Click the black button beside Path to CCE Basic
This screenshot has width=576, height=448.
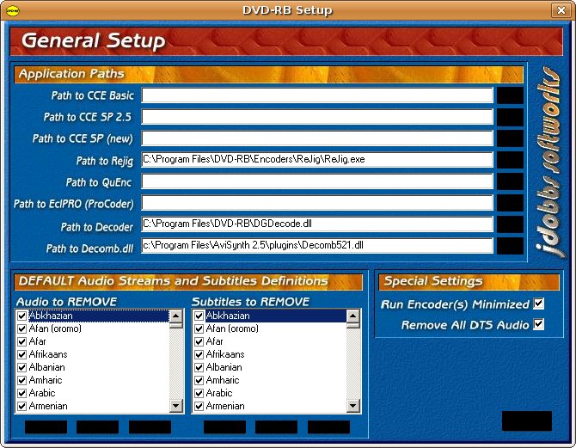[x=511, y=95]
